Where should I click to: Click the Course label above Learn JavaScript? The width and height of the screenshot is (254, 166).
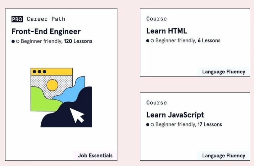tap(156, 103)
